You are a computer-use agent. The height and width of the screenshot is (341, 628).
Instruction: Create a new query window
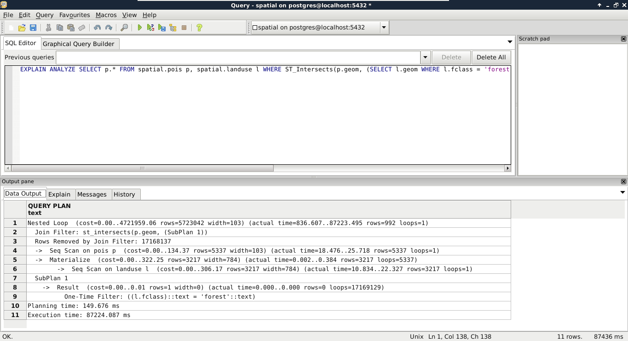click(x=11, y=28)
